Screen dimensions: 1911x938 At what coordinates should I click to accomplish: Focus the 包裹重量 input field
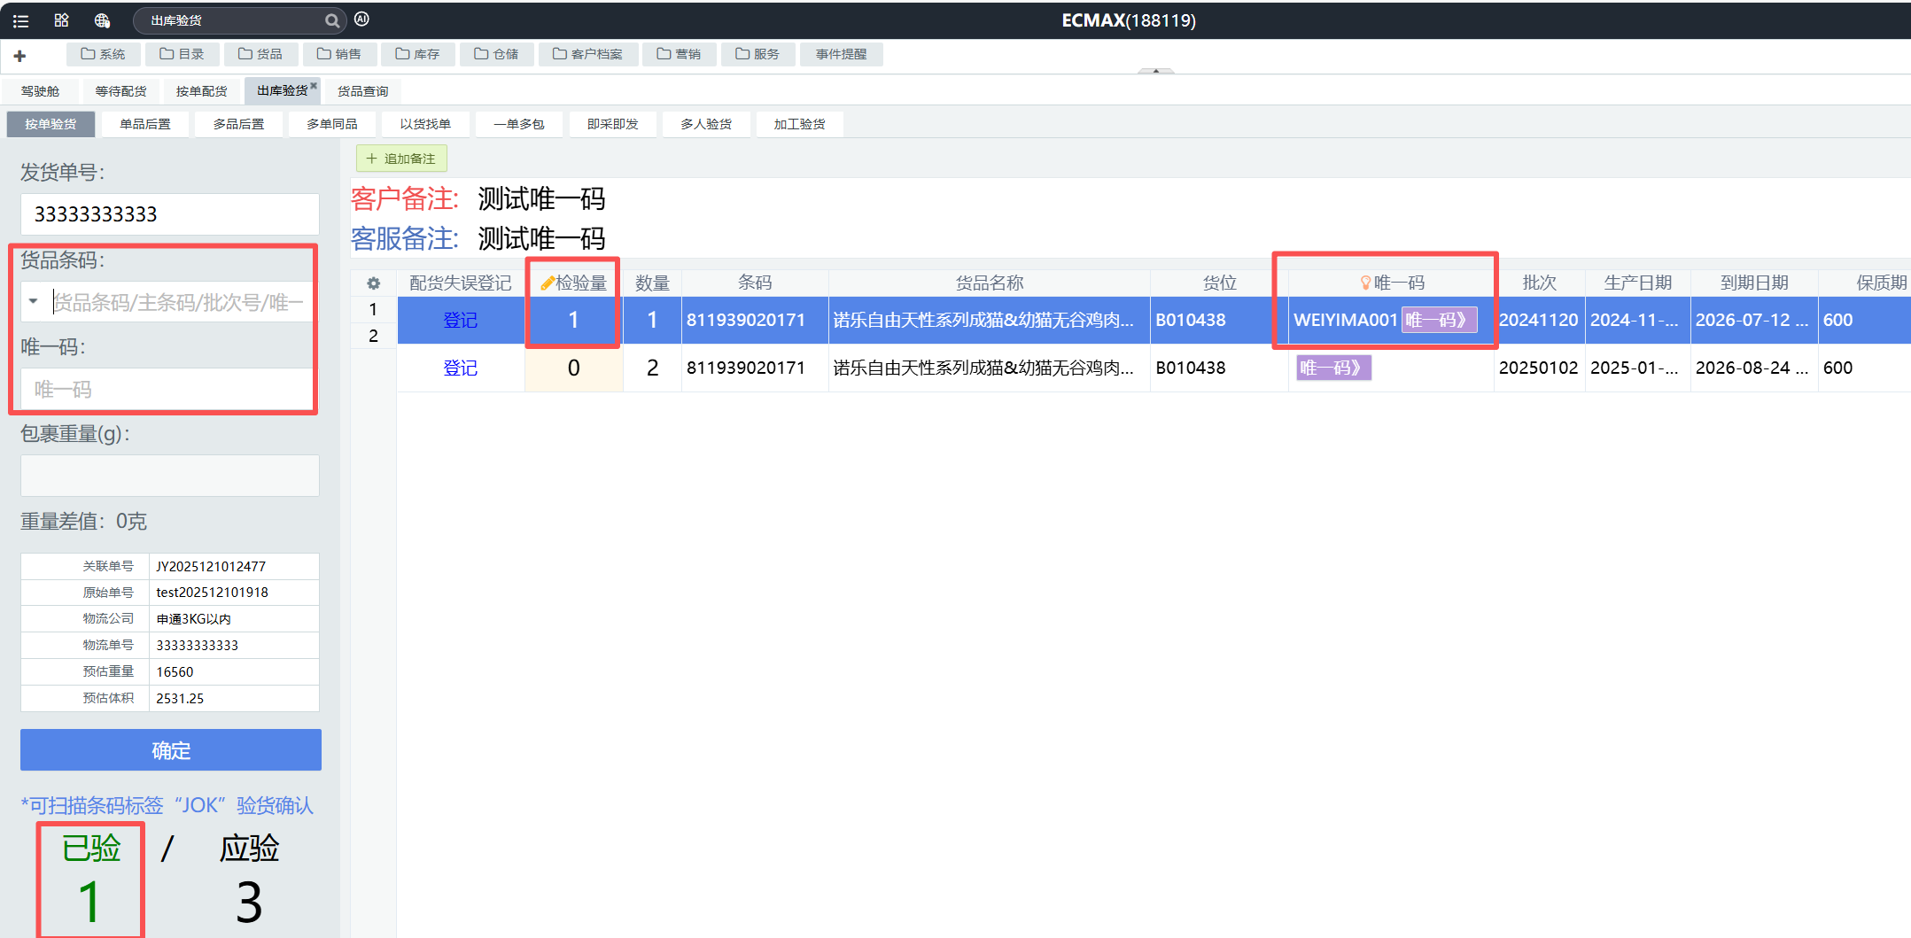(170, 476)
